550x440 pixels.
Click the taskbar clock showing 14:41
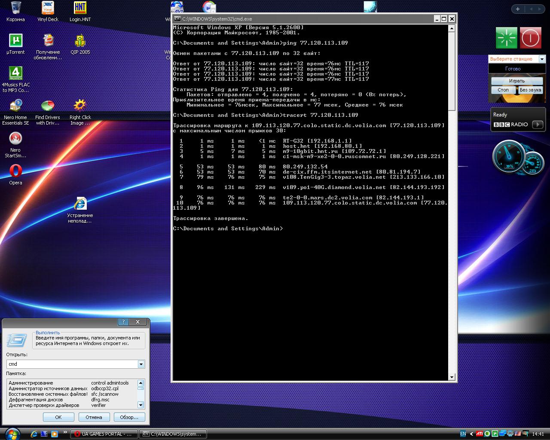pos(538,434)
